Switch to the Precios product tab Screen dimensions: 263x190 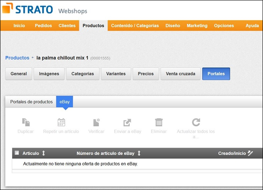[x=146, y=74]
